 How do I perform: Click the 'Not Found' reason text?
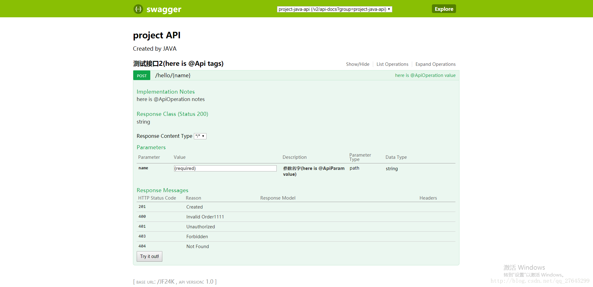pos(198,247)
